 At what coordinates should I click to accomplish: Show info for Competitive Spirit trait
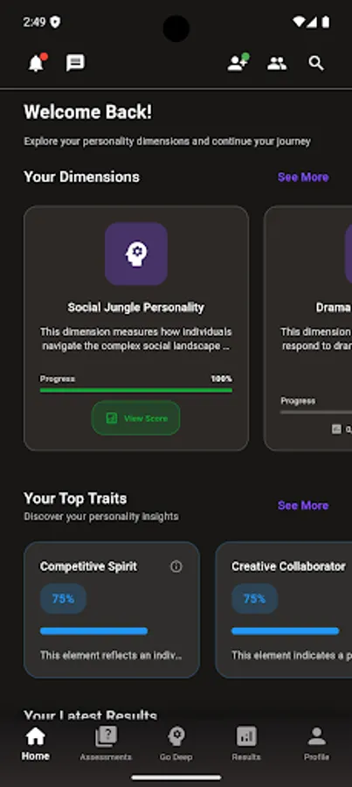coord(176,567)
